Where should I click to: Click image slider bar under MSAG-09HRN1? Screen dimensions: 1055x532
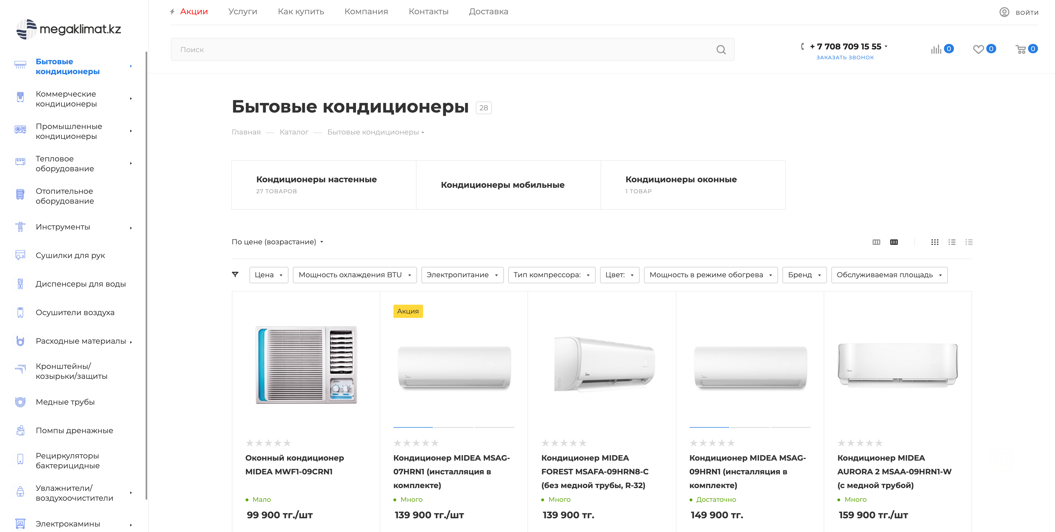point(749,427)
